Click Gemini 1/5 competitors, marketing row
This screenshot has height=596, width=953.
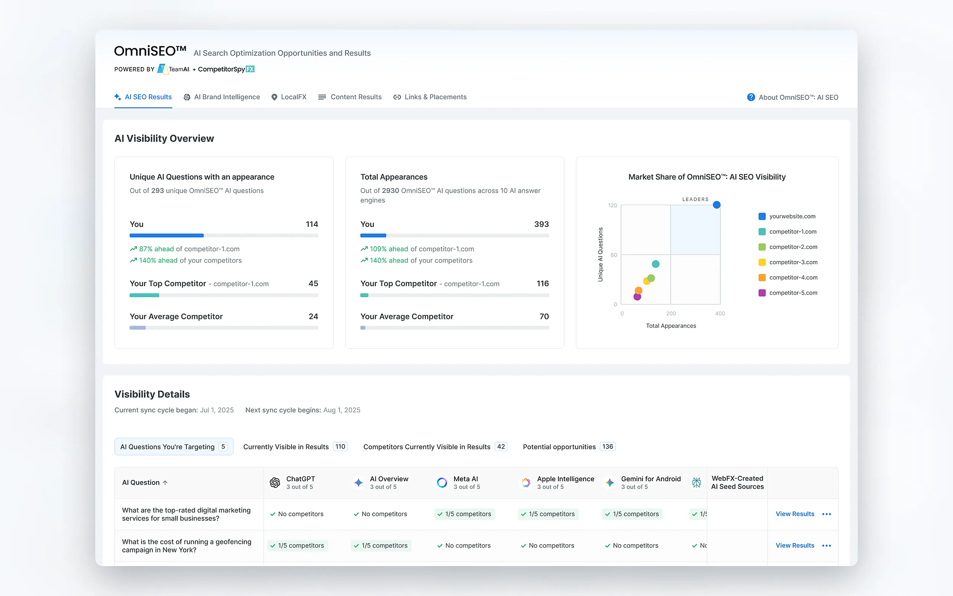pyautogui.click(x=632, y=514)
